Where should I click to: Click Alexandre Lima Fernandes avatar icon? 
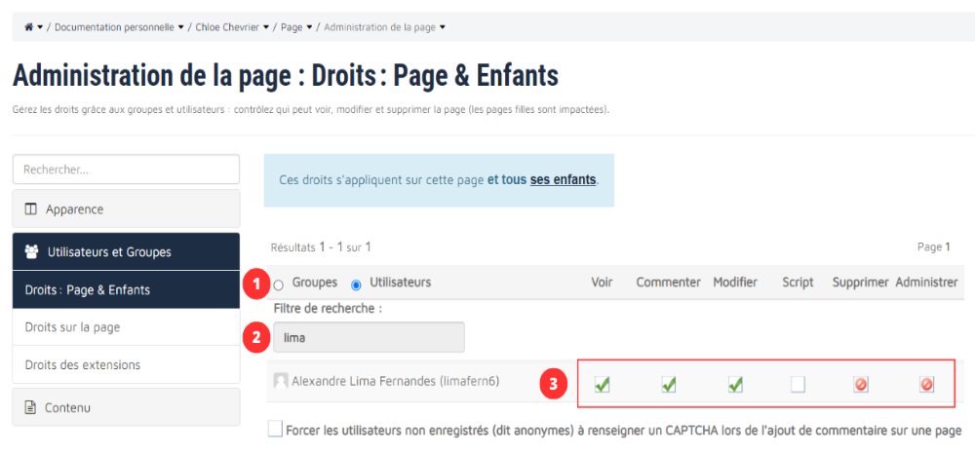coord(281,381)
